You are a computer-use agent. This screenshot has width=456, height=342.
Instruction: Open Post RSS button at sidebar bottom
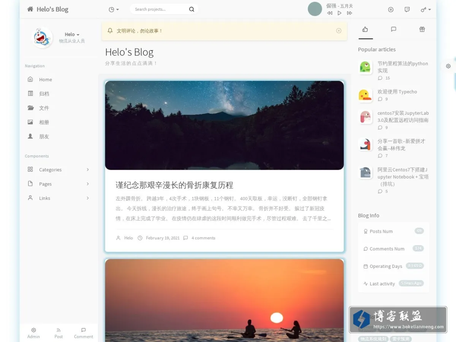click(x=59, y=333)
